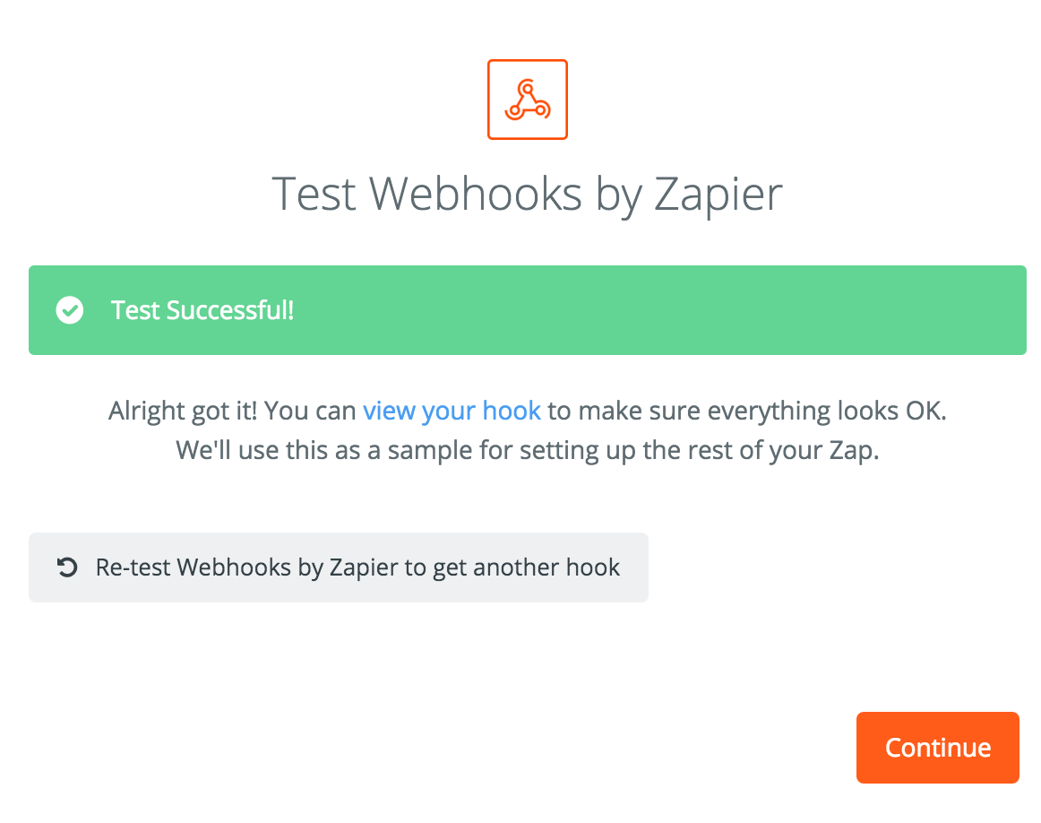Click the white checkmark success icon

tap(69, 310)
